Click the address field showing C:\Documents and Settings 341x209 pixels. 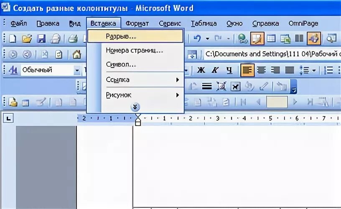tap(272, 54)
